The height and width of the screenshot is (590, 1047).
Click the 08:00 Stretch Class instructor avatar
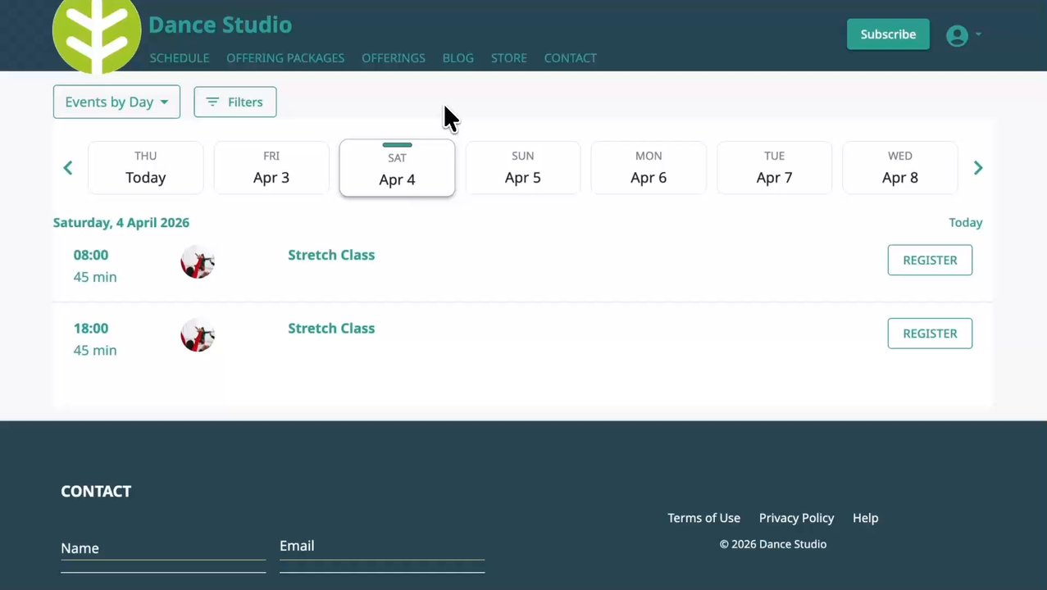(x=198, y=262)
